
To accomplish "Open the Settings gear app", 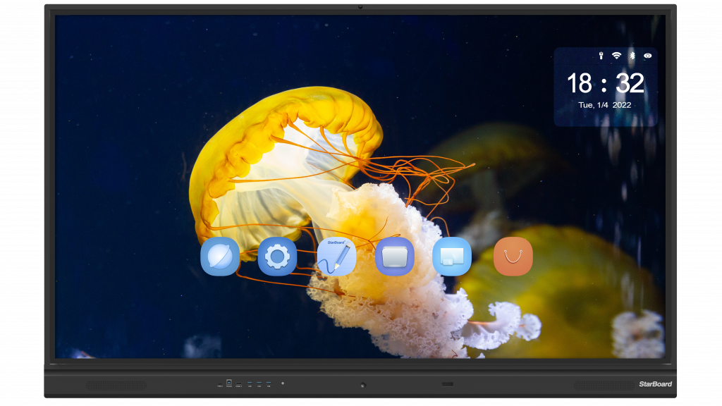I will pos(277,257).
